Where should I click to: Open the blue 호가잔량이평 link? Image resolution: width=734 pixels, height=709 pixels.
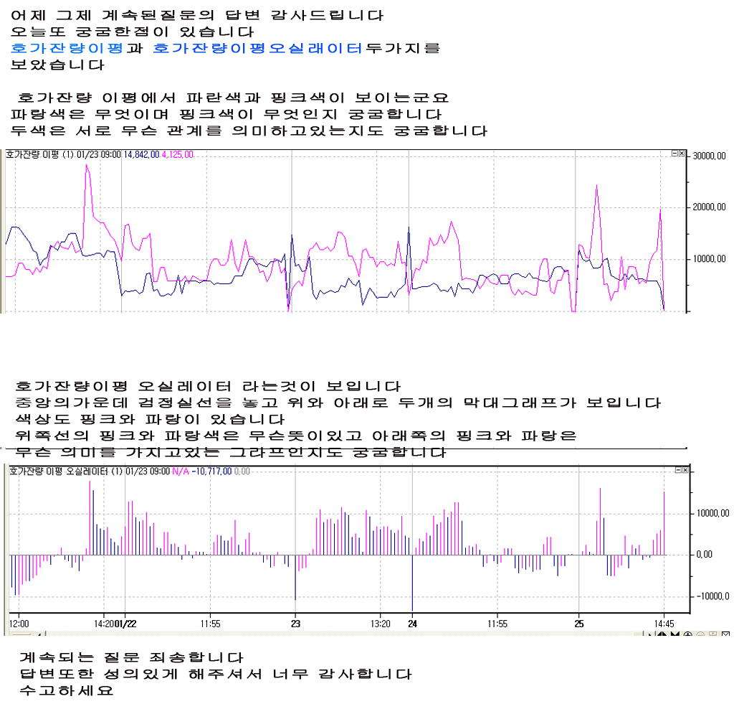pyautogui.click(x=68, y=49)
